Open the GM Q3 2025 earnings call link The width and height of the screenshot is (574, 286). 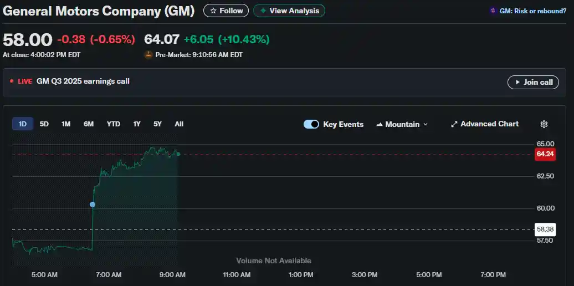pyautogui.click(x=83, y=81)
